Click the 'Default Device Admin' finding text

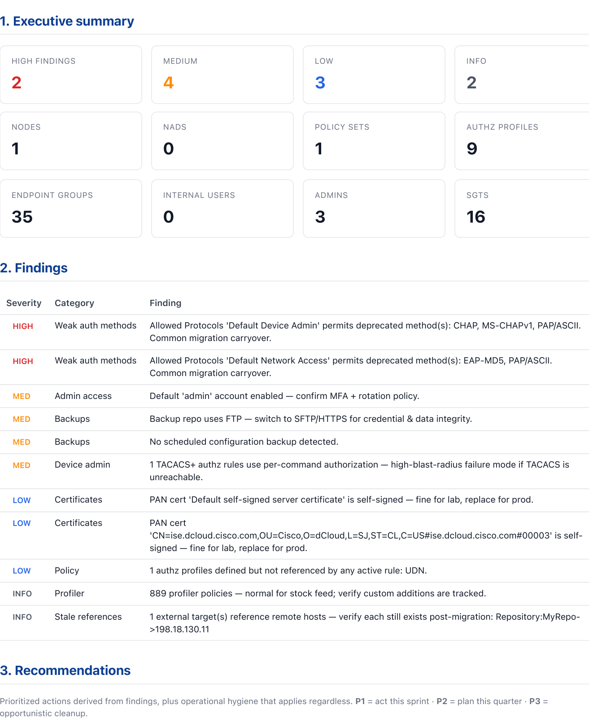tap(366, 332)
